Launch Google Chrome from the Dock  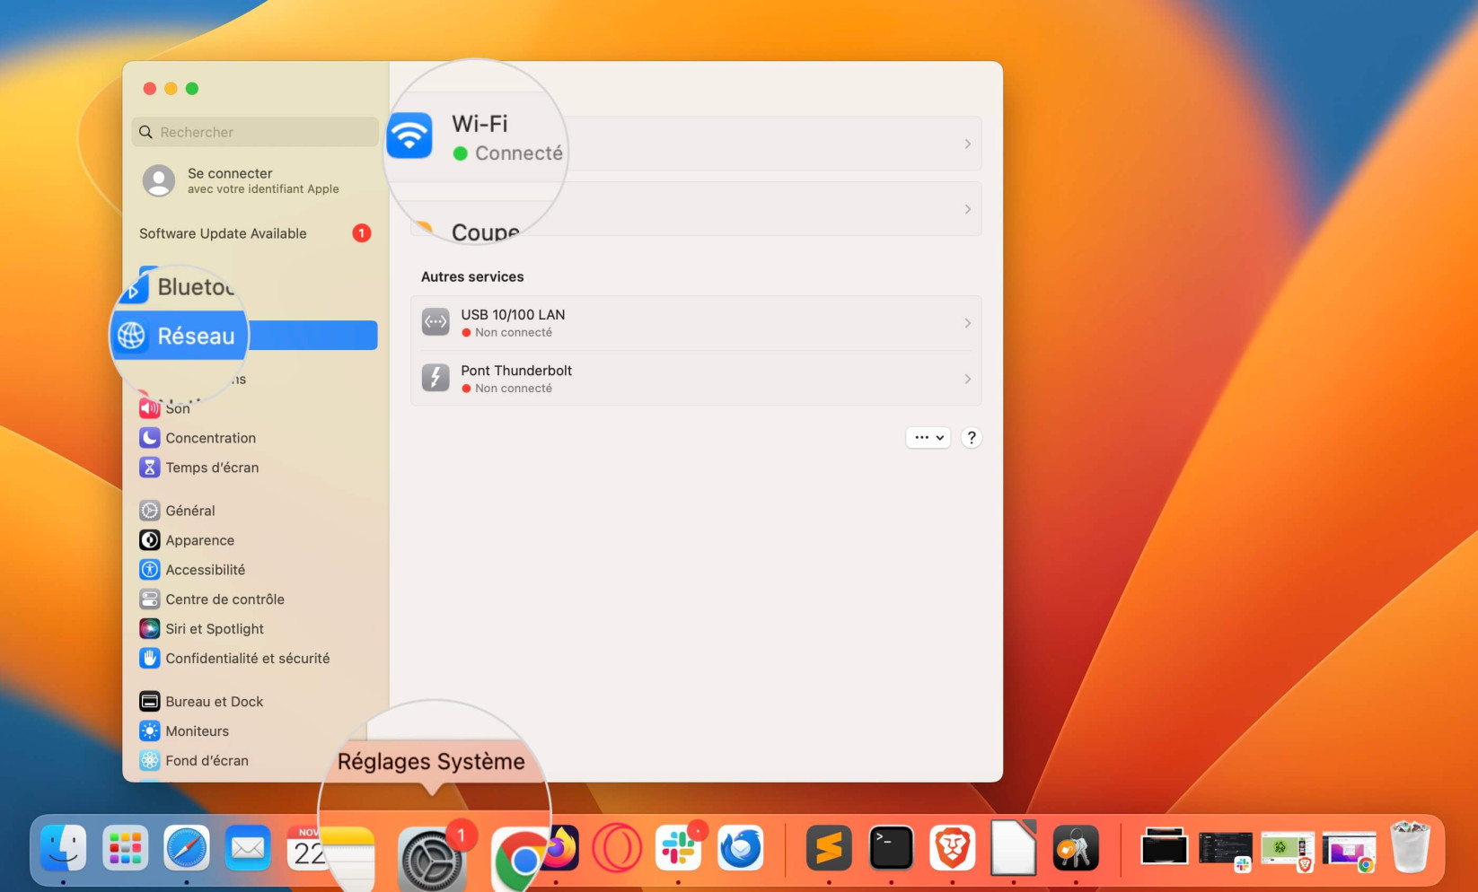(521, 860)
